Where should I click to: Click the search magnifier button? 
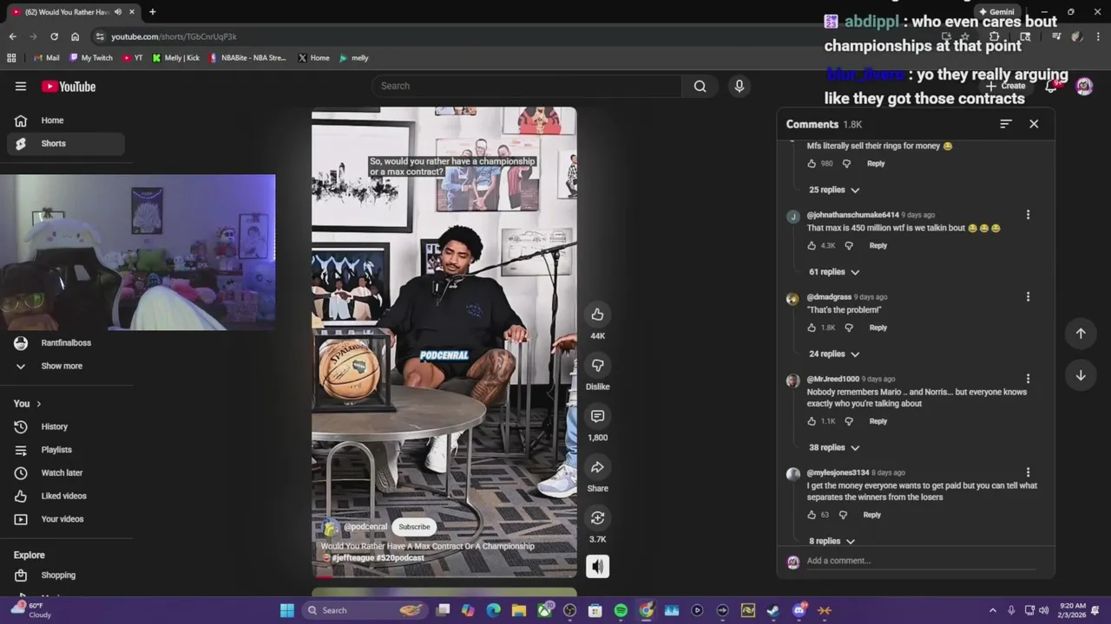click(700, 86)
